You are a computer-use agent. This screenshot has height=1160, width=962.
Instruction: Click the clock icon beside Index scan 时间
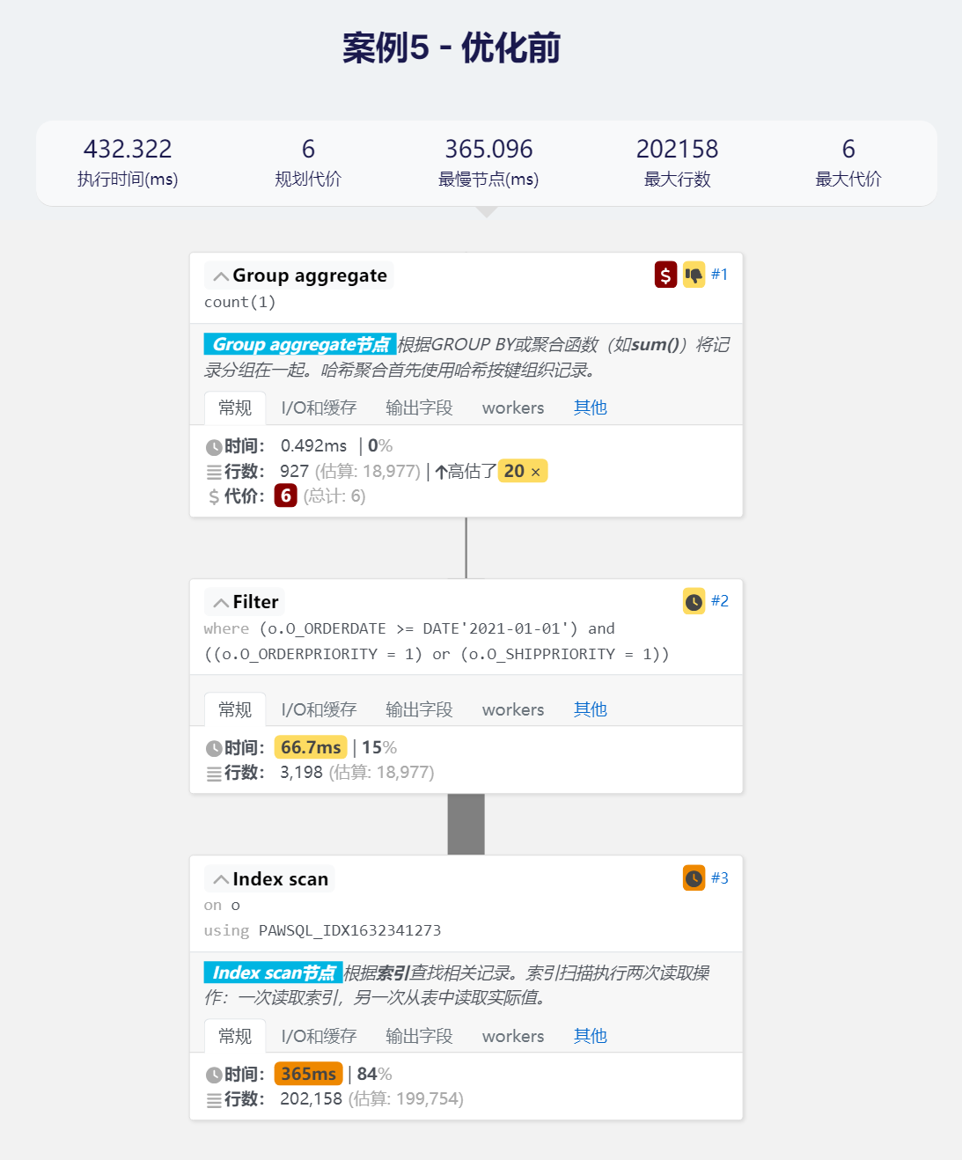(214, 1075)
